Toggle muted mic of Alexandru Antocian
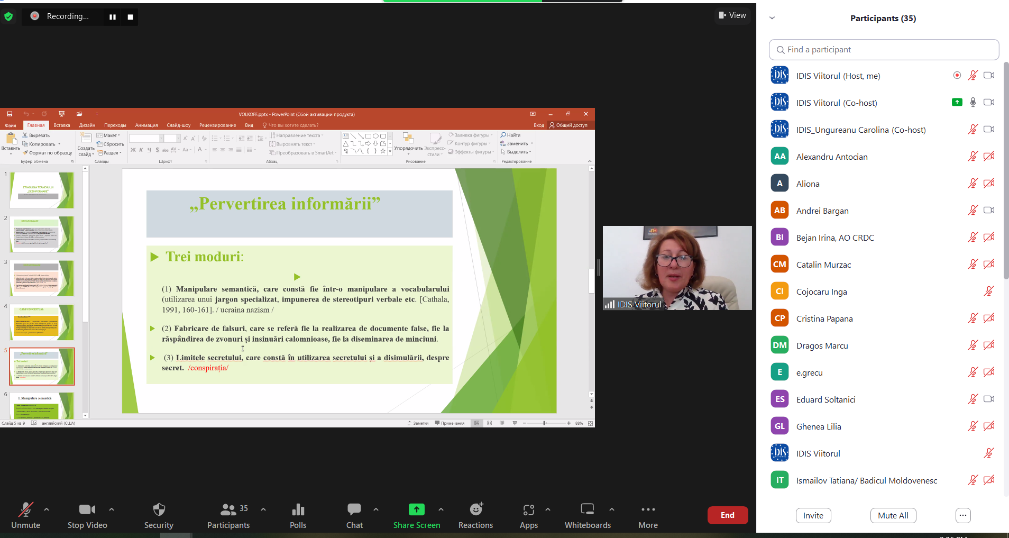 (973, 157)
